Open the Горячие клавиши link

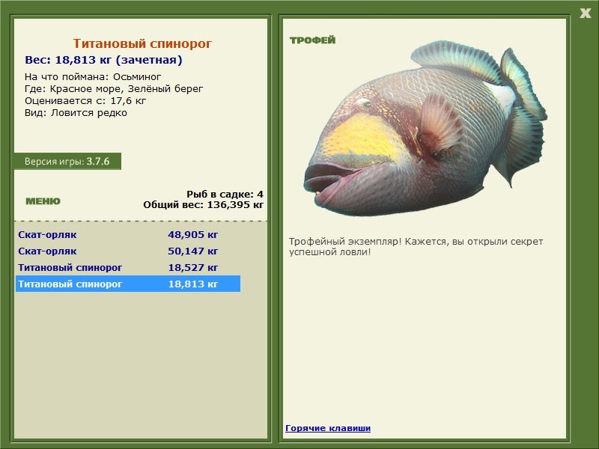328,428
